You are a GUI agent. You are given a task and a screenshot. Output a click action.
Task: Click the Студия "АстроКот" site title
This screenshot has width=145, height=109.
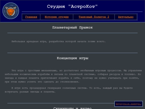click(72, 6)
